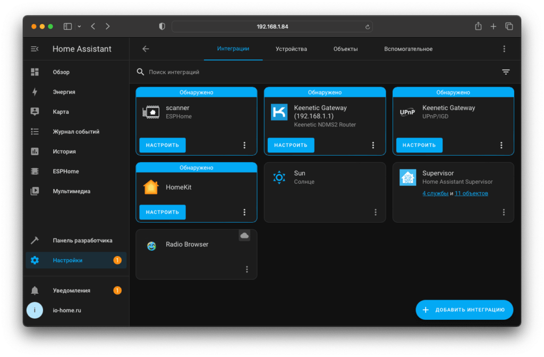Open the Safari share icon
Screen dimensions: 544x357
(x=478, y=26)
